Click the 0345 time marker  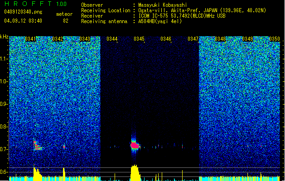139,39
